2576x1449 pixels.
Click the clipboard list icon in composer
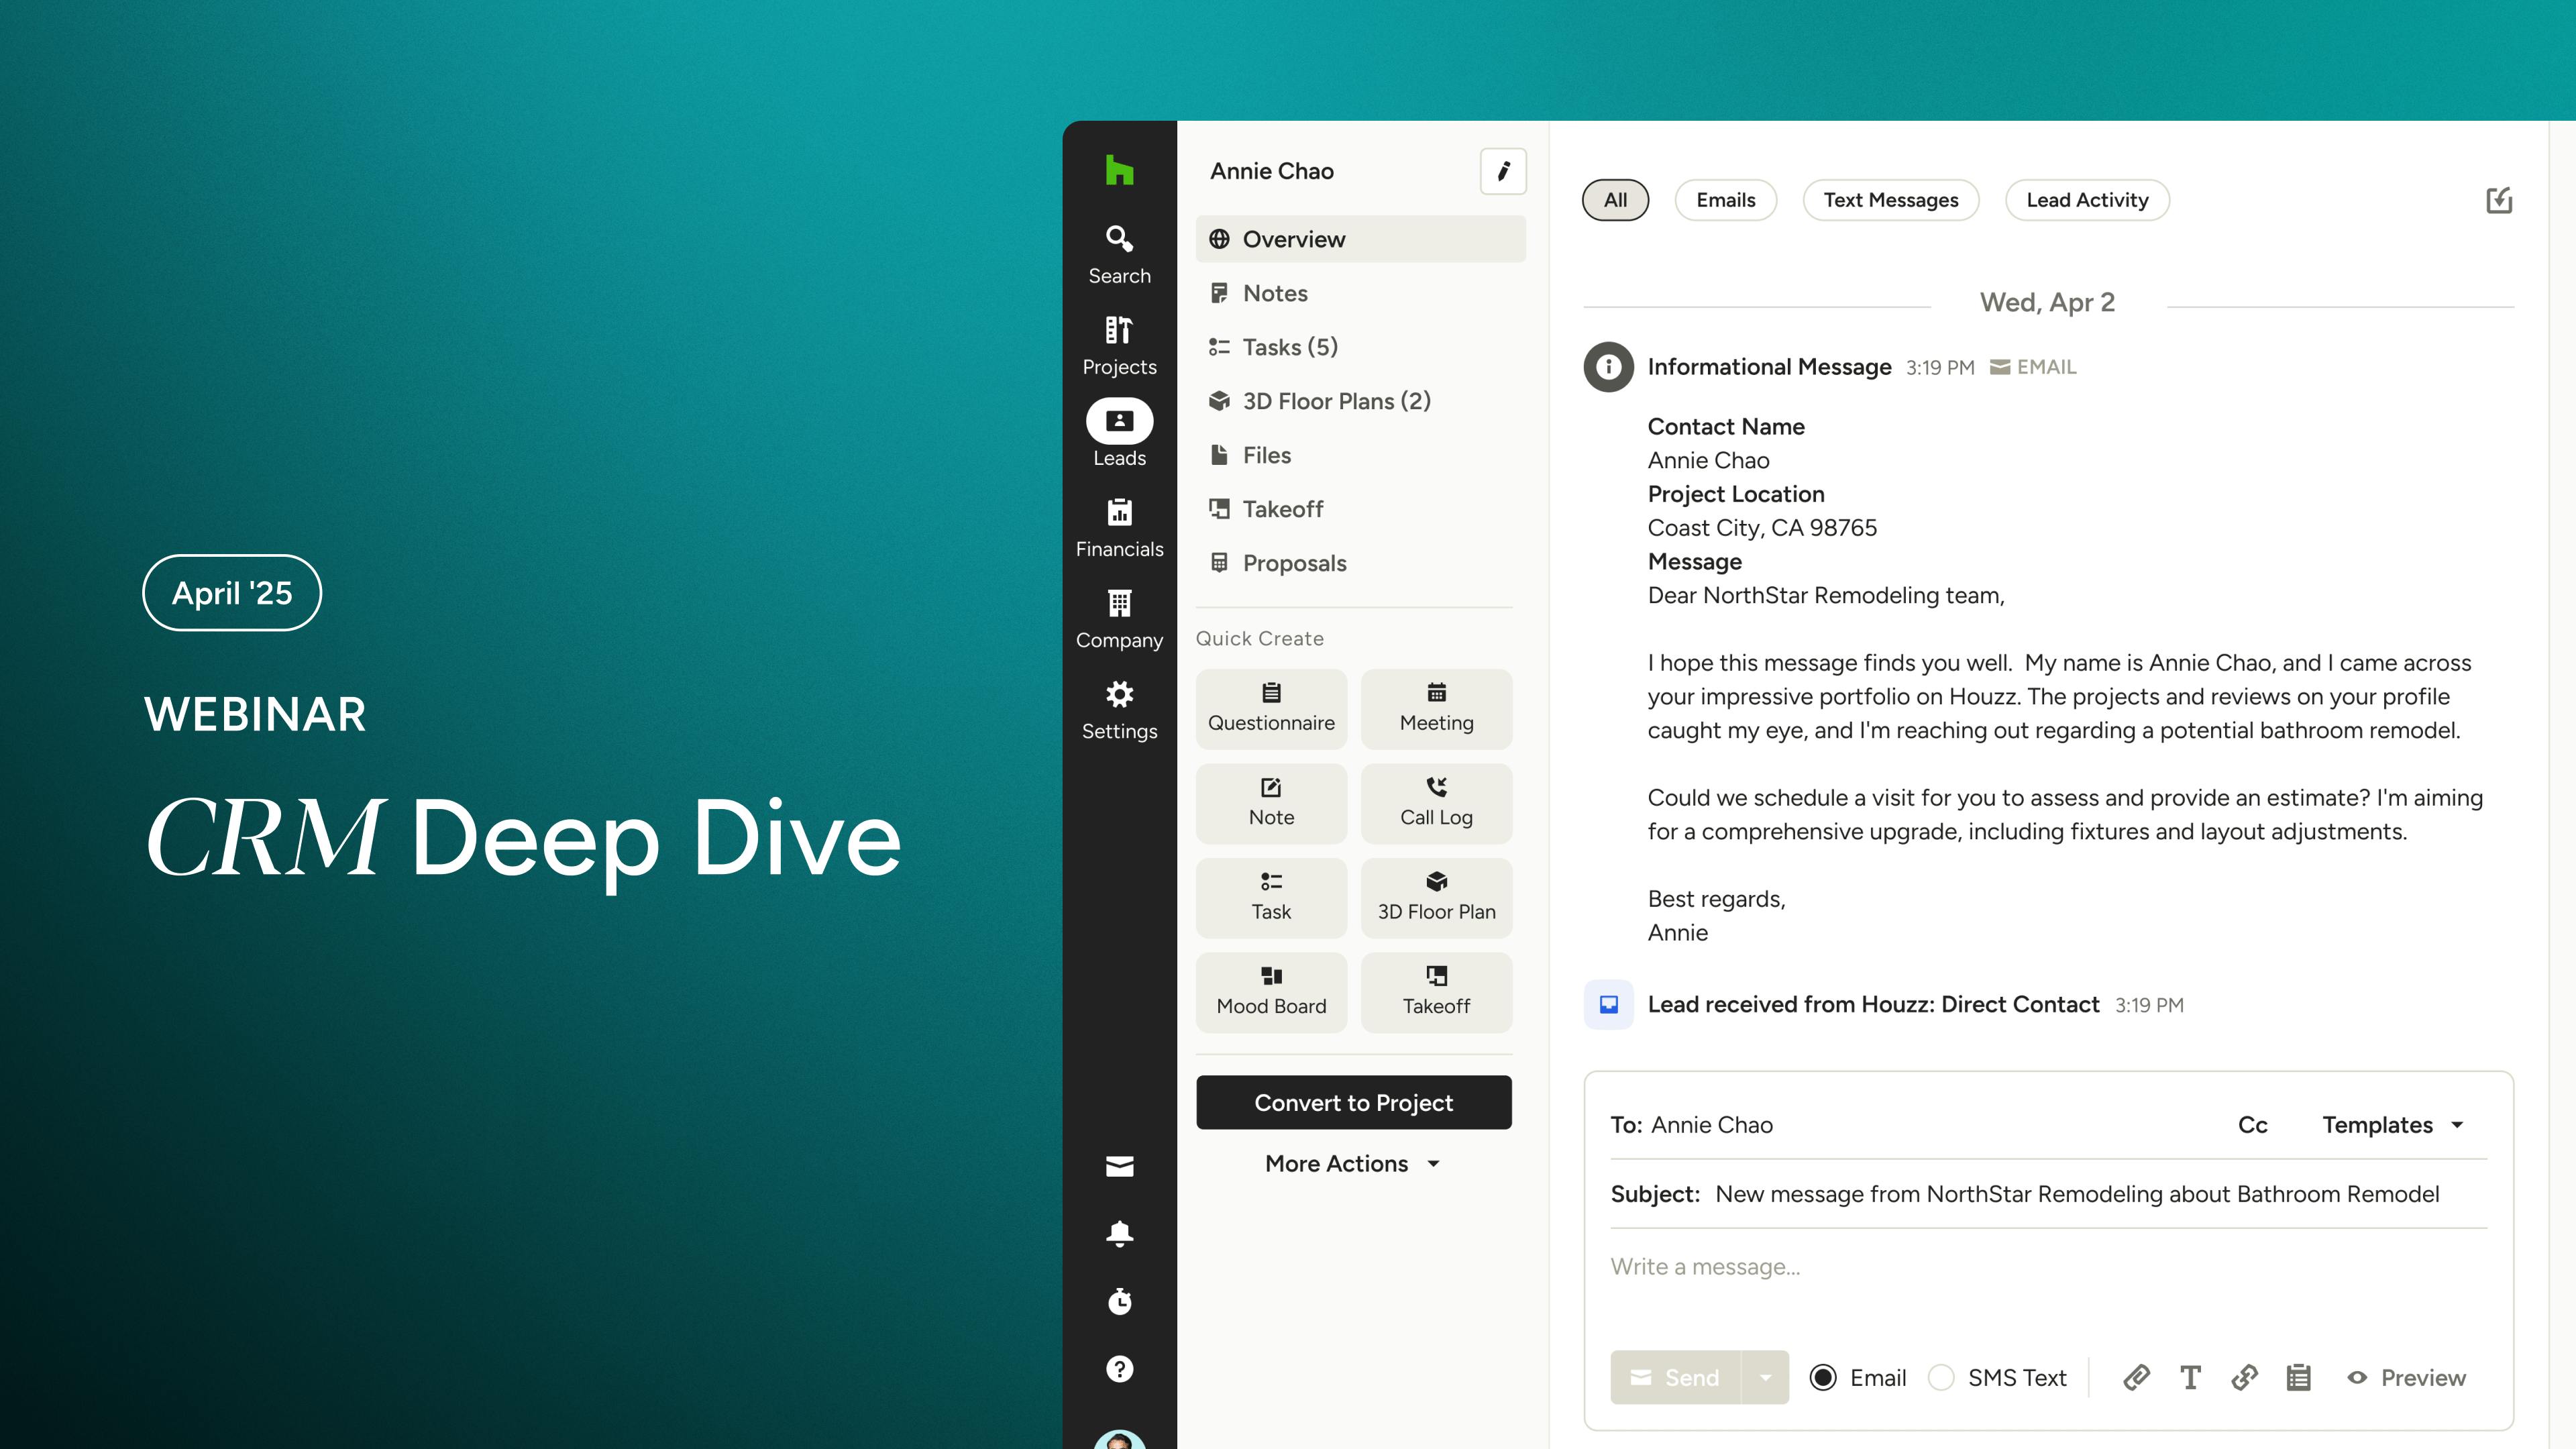(x=2298, y=1377)
